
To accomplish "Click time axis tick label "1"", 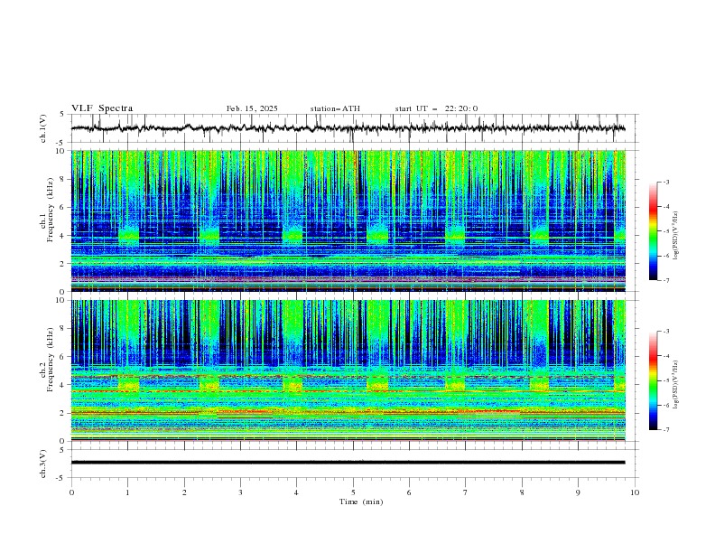I will tap(127, 492).
